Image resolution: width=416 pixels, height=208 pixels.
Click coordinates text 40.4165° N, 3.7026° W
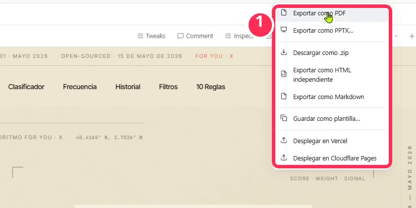(109, 138)
